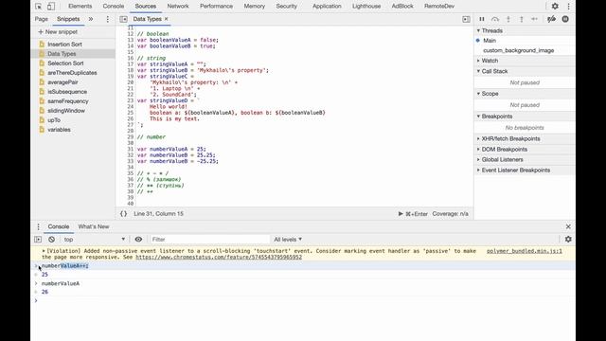Show the console sidebar icon

[38, 240]
